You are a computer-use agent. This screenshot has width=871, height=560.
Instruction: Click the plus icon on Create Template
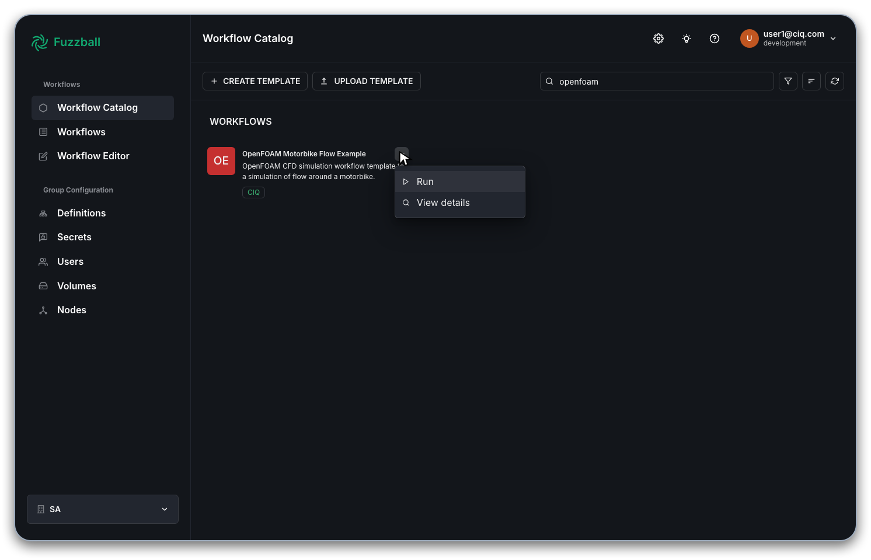[x=214, y=81]
